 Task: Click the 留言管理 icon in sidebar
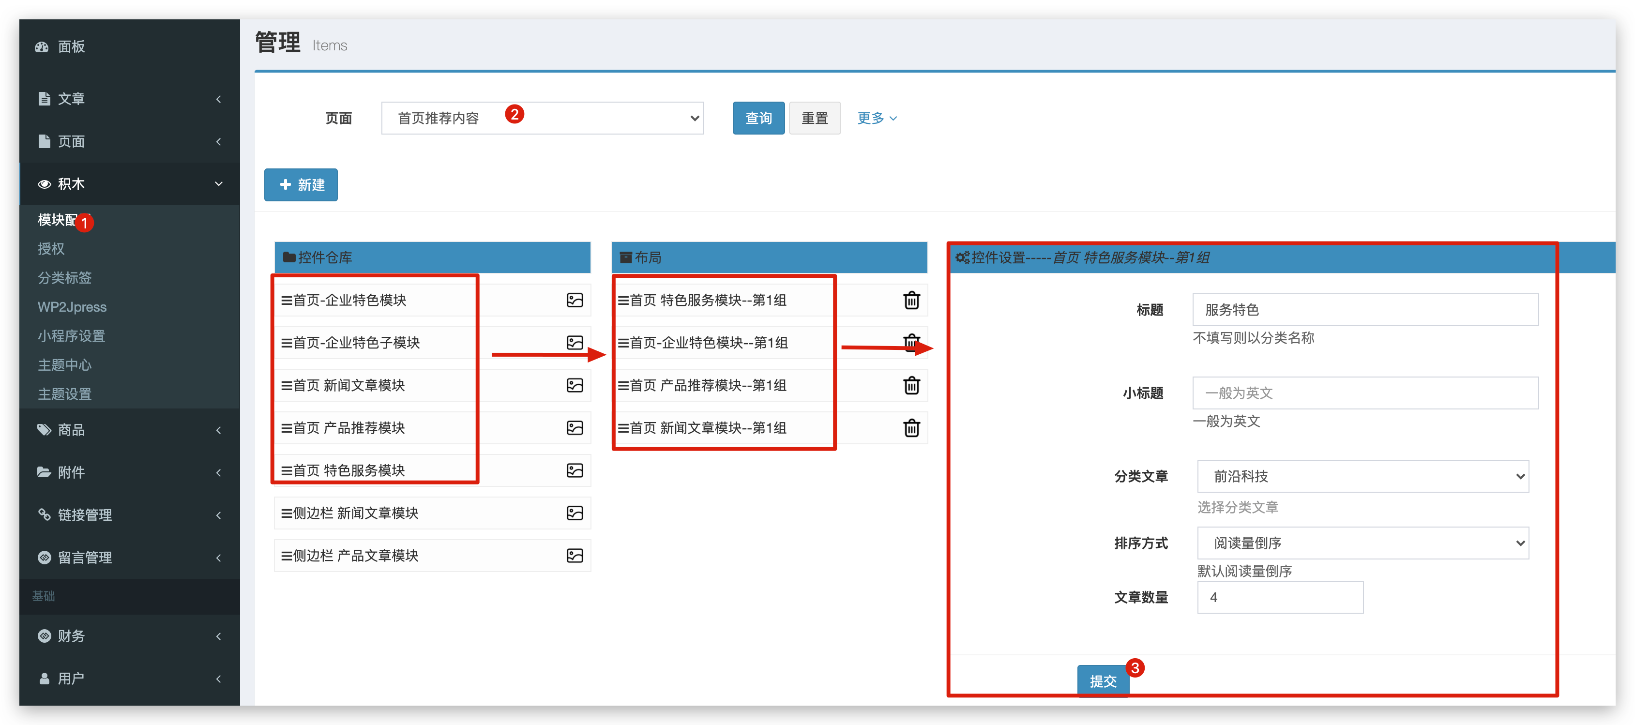(x=44, y=558)
